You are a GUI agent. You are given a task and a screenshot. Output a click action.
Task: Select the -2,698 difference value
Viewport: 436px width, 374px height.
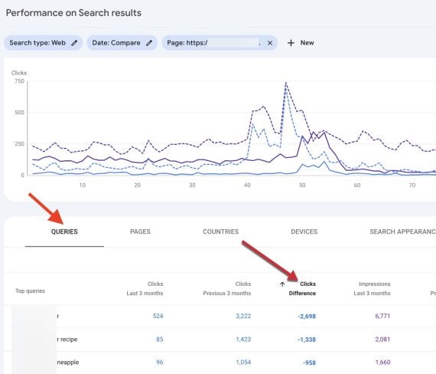pos(307,317)
